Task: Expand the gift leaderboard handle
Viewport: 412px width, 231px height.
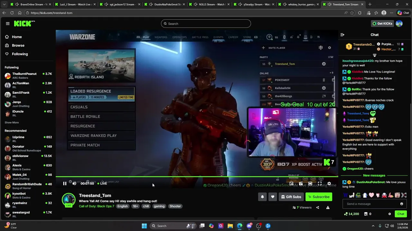Action: (374, 55)
